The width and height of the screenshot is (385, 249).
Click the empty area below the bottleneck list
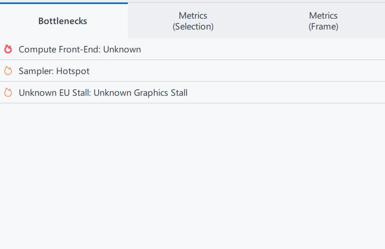click(x=192, y=176)
